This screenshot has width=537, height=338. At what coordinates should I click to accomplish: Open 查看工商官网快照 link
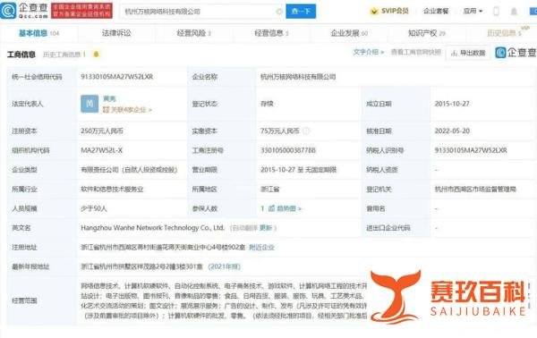click(x=416, y=52)
